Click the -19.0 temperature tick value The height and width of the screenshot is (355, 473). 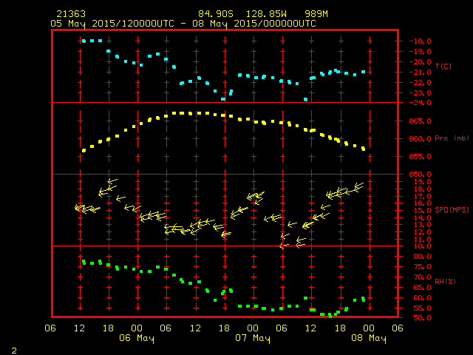[421, 52]
